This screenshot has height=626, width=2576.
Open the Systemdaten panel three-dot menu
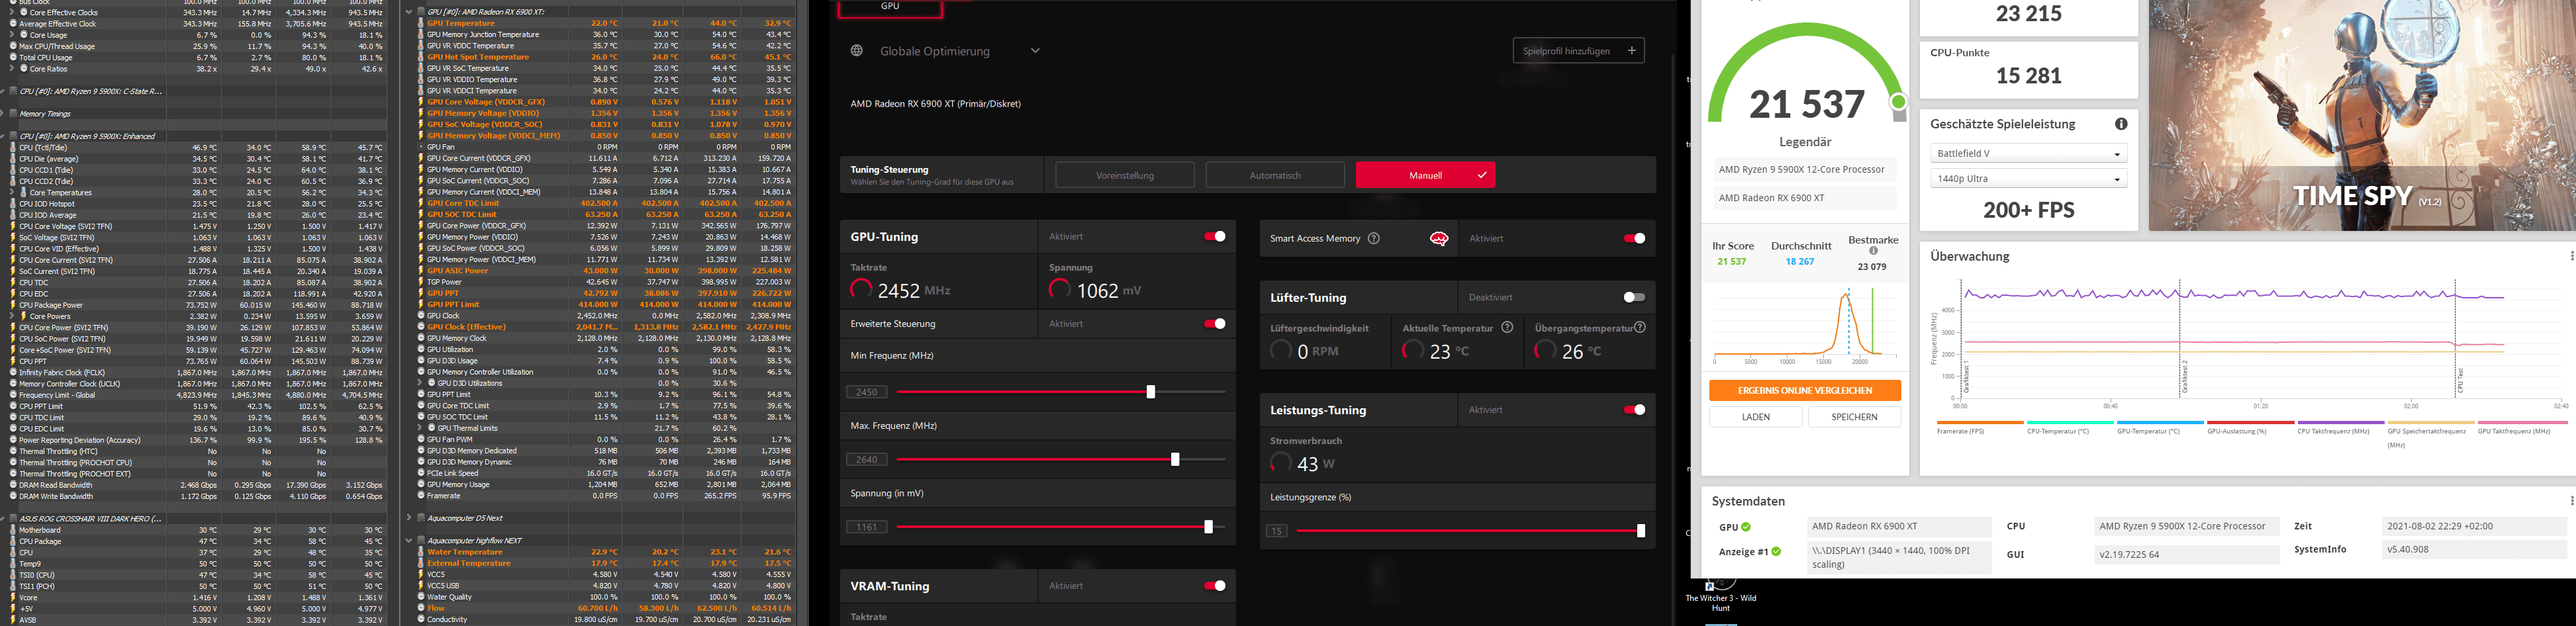point(2571,501)
